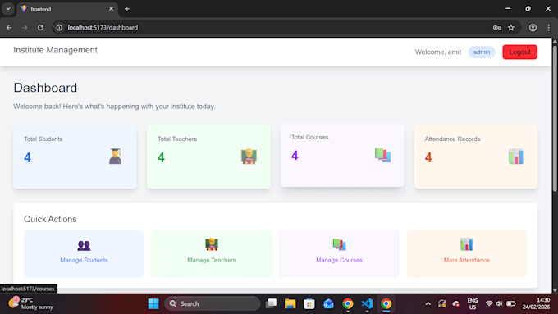
Task: Click the Attendance Records card
Action: tap(476, 157)
